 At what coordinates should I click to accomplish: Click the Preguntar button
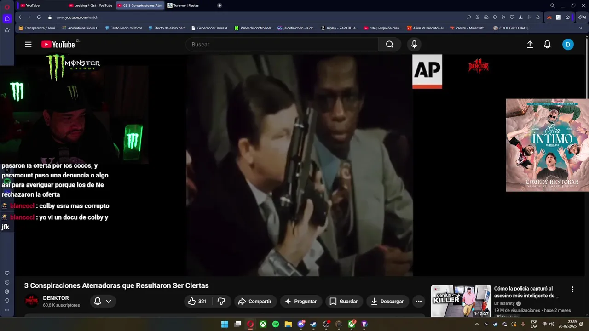[301, 301]
